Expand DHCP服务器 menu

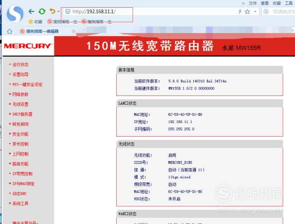[22, 114]
